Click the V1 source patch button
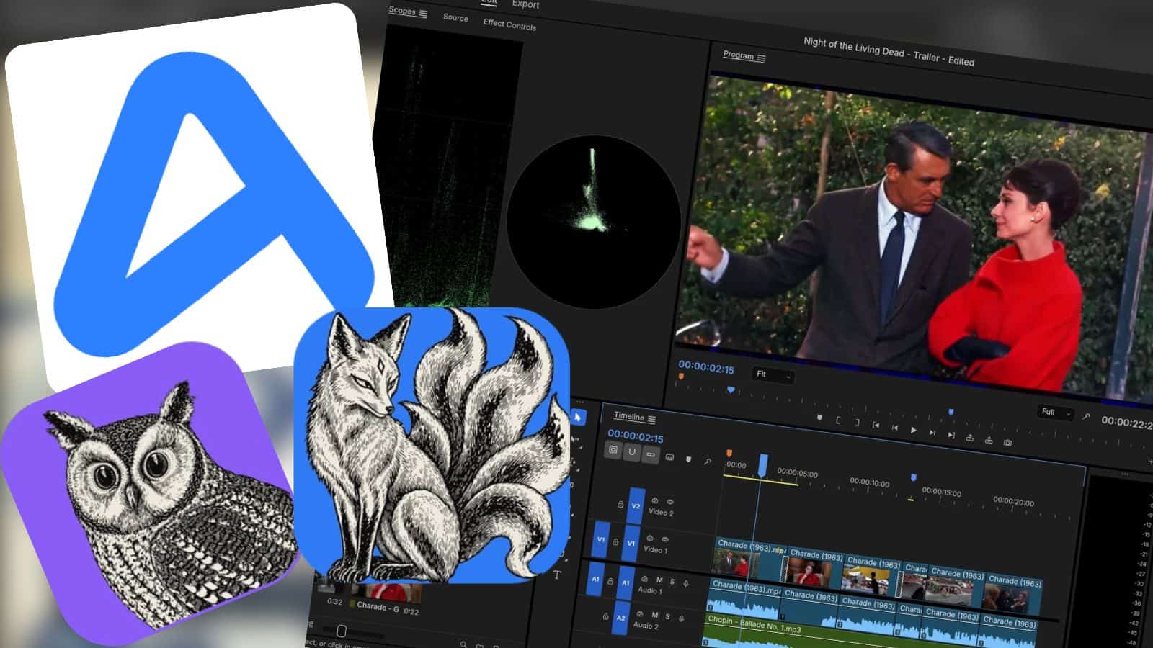The width and height of the screenshot is (1153, 648). point(600,539)
